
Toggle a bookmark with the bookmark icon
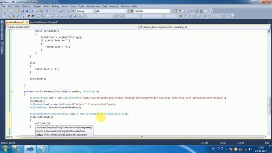48,16
